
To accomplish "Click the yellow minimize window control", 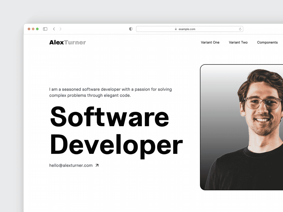I will [33, 29].
